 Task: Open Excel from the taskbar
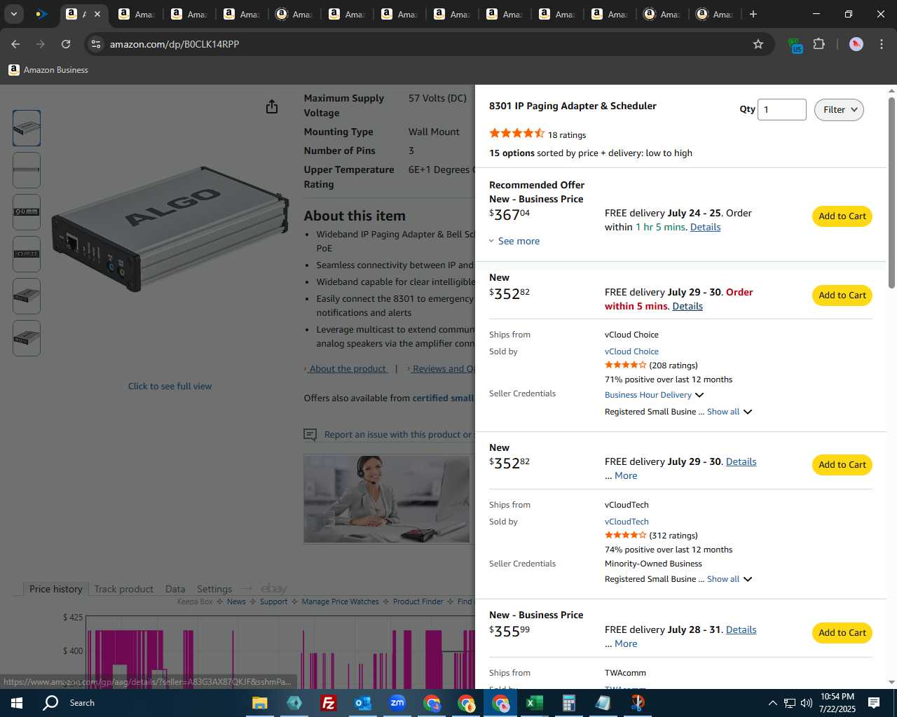[535, 703]
